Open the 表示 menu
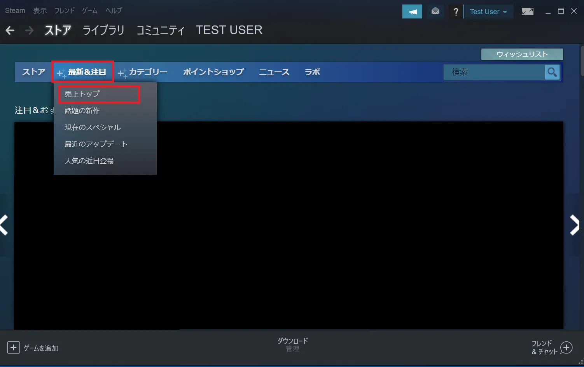The height and width of the screenshot is (367, 584). point(40,10)
